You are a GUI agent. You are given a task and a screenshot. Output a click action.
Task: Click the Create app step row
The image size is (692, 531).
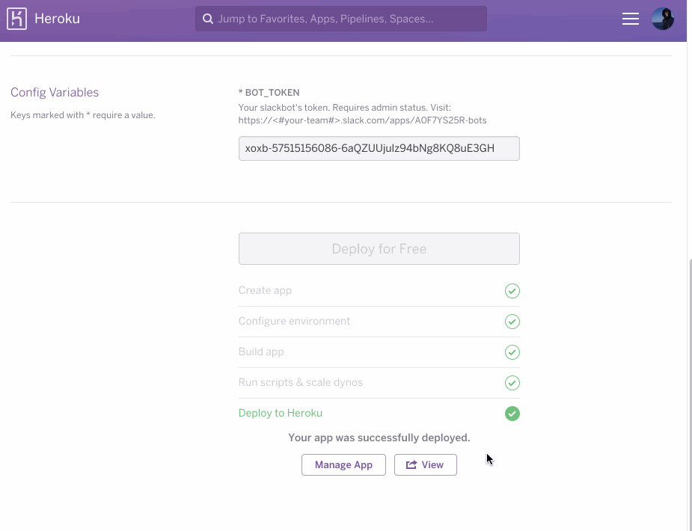click(379, 291)
